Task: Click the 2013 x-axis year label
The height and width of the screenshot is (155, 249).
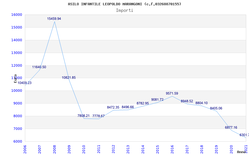Action: click(x=128, y=149)
